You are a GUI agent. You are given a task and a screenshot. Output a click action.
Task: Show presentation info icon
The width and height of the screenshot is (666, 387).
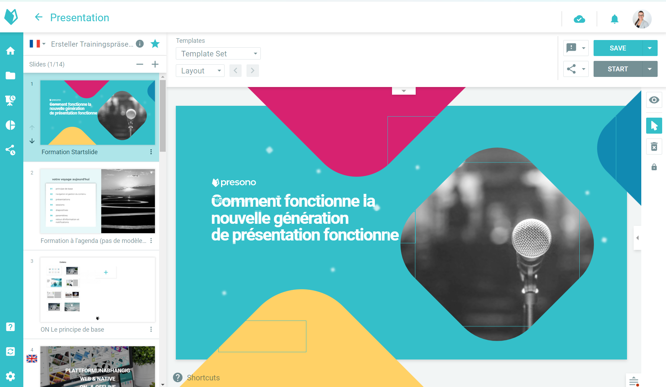[x=140, y=44]
